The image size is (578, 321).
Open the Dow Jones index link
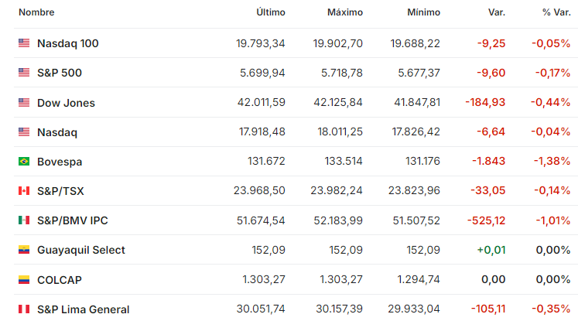[x=66, y=103]
